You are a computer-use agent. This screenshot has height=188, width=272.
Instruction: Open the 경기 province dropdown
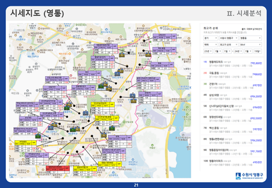point(210,38)
